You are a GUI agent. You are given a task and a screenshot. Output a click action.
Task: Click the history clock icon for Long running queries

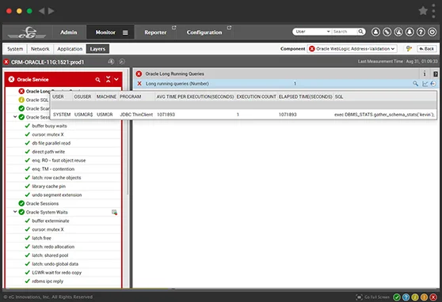pos(433,84)
